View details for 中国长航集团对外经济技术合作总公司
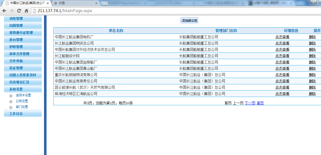The width and height of the screenshot is (321, 155). click(x=282, y=49)
